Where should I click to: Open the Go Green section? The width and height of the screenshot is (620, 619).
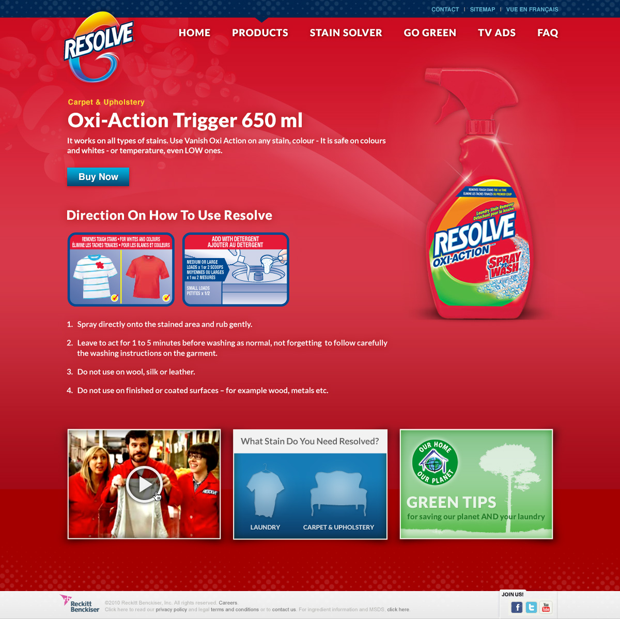pos(430,33)
